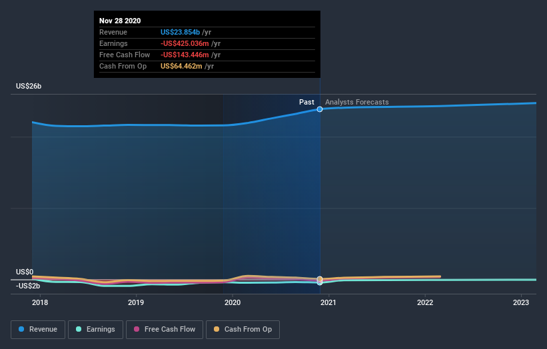Click the blue Revenue legend dot
The width and height of the screenshot is (547, 349).
pos(21,329)
